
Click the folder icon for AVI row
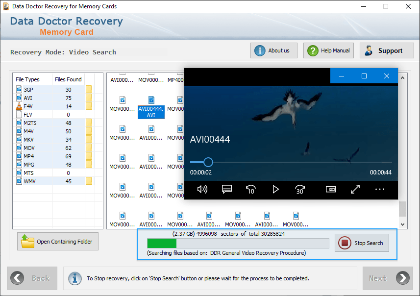(89, 98)
